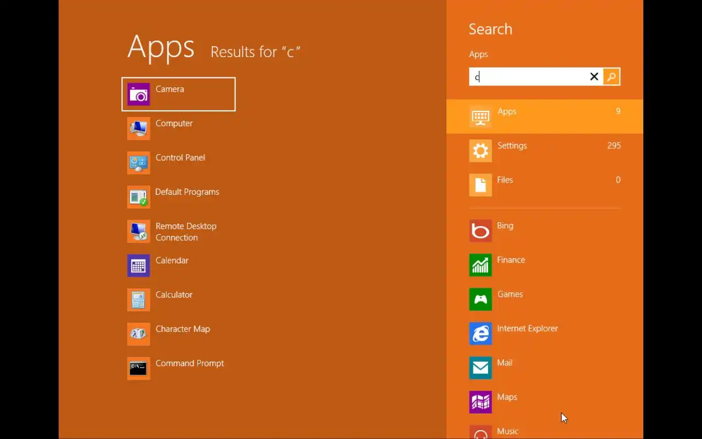Click the Computer result label

(x=174, y=123)
